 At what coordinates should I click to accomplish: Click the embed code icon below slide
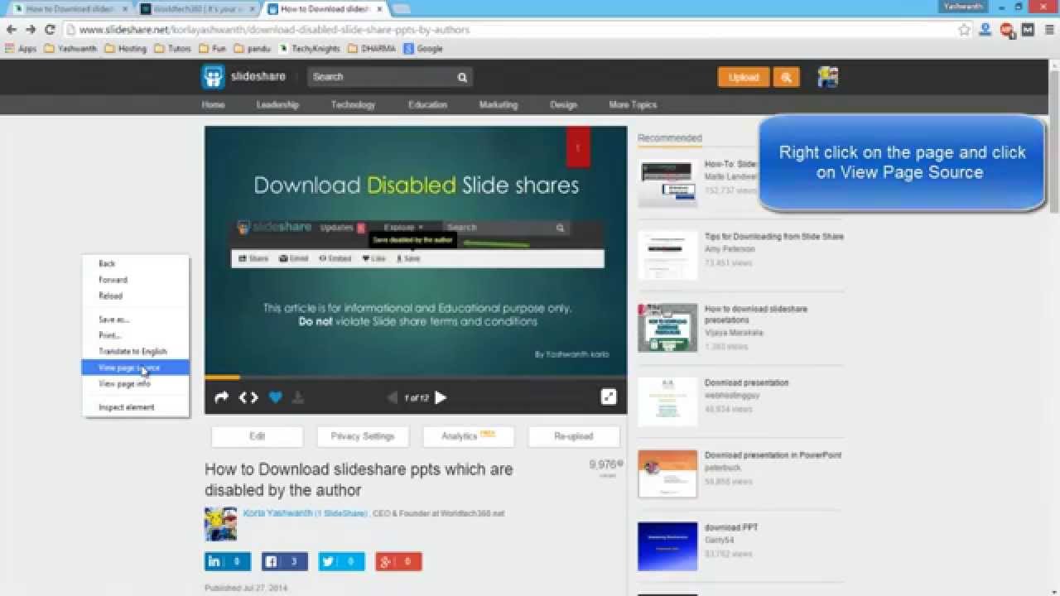pos(248,397)
